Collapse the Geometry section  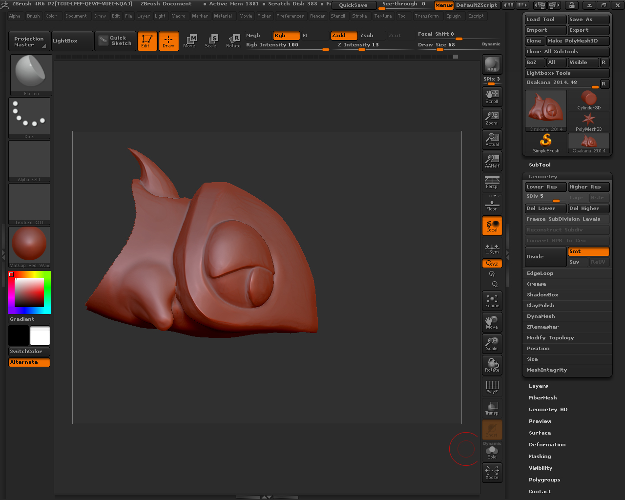pos(543,177)
